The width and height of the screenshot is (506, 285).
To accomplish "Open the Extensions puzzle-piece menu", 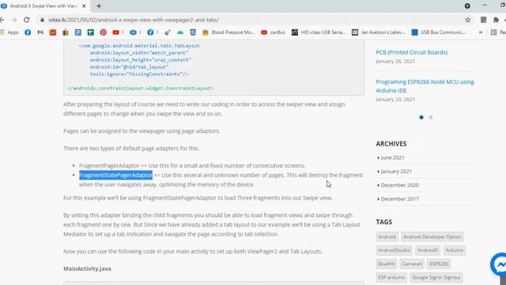I will coord(496,20).
